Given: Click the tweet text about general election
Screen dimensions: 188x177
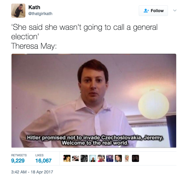Looking at the screenshot, I should click(x=84, y=37).
